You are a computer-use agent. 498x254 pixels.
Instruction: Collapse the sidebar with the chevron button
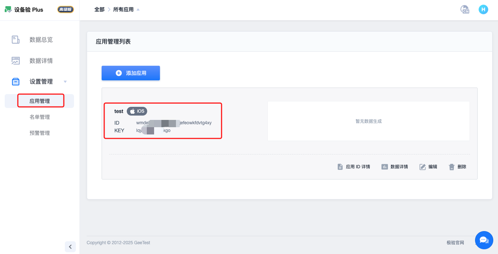coord(70,247)
